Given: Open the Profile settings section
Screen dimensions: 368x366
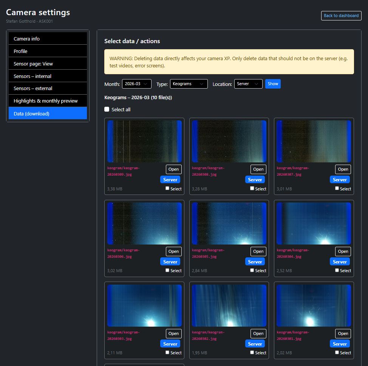Looking at the screenshot, I should pos(48,51).
